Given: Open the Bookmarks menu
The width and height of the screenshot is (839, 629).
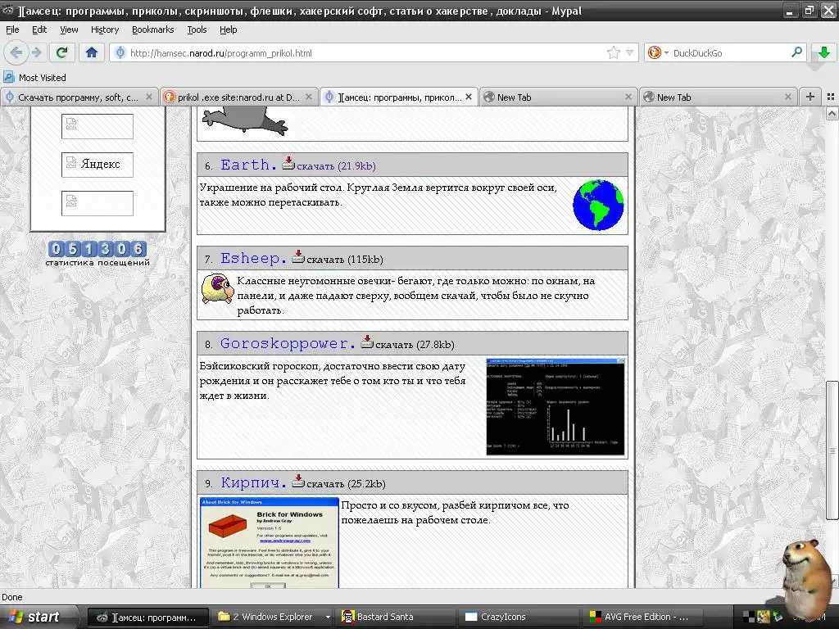Looking at the screenshot, I should click(153, 29).
